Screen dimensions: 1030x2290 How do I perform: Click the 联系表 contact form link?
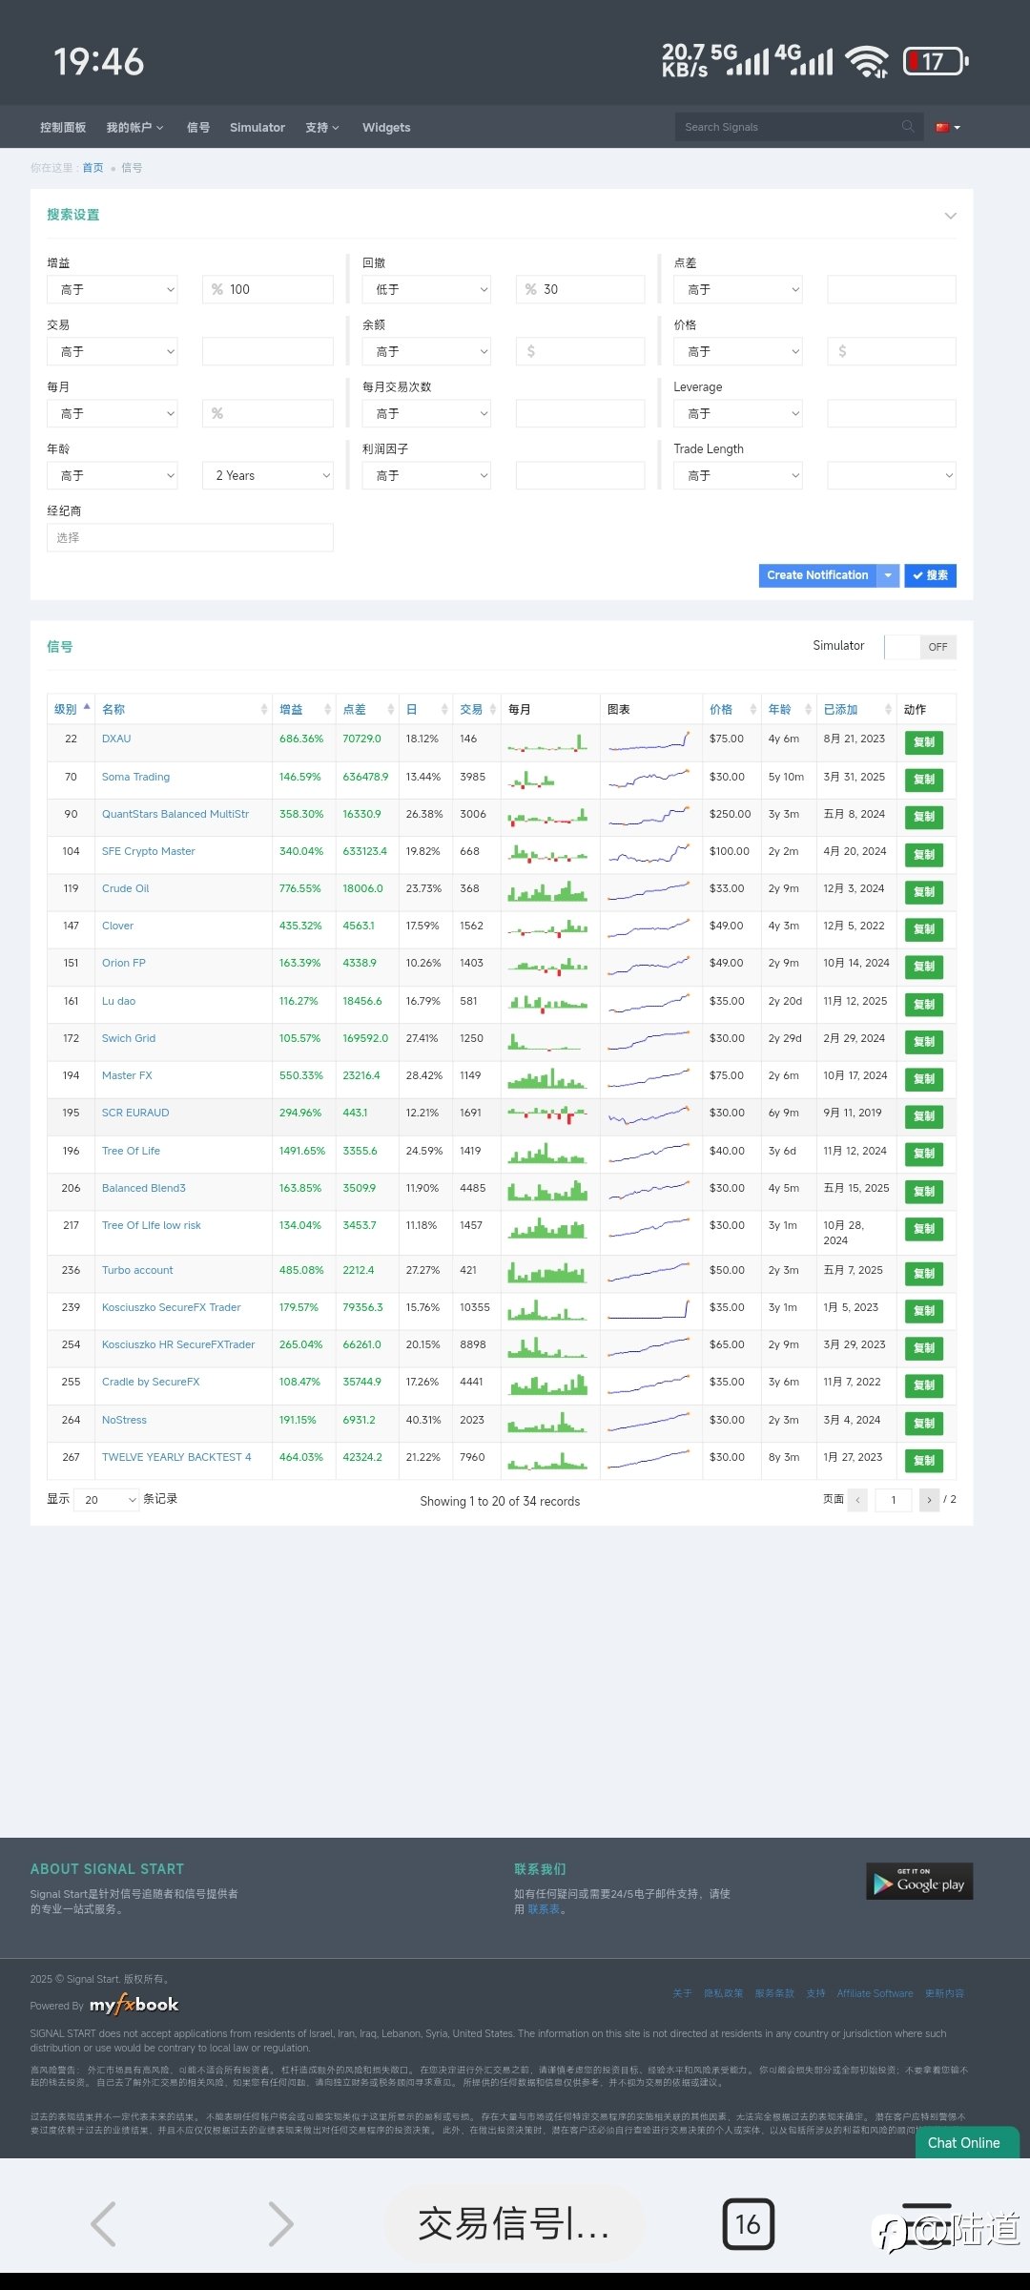point(544,1909)
